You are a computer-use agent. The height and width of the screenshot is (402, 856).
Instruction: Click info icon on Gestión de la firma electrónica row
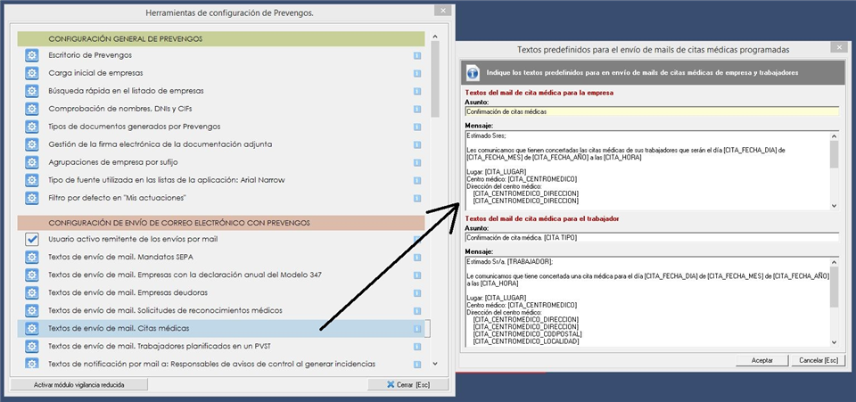pyautogui.click(x=417, y=144)
